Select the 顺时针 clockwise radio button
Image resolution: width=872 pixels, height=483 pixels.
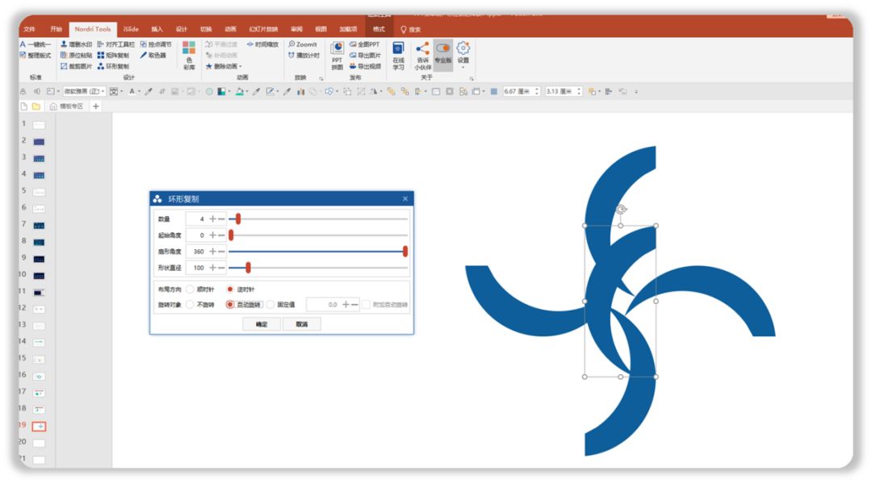[x=191, y=289]
